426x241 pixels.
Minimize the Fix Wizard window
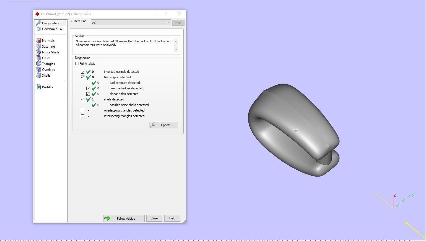pos(154,14)
